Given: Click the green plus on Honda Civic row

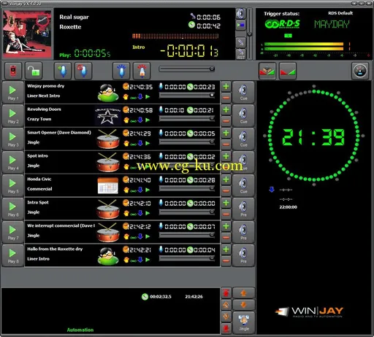Looking at the screenshot, I should pyautogui.click(x=226, y=180).
